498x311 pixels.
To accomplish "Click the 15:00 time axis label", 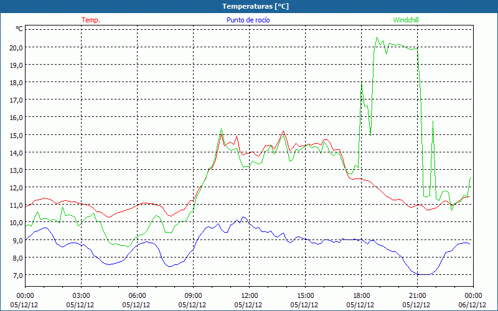I will pyautogui.click(x=305, y=296).
